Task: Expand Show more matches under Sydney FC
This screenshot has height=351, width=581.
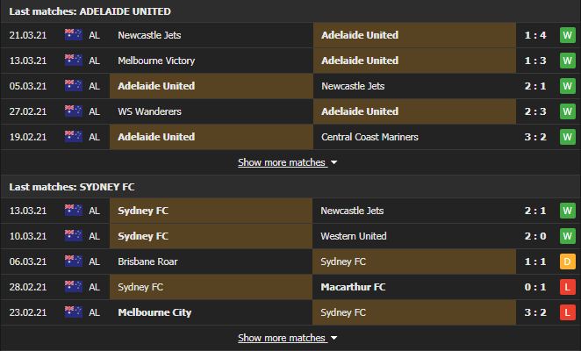Action: [x=282, y=338]
